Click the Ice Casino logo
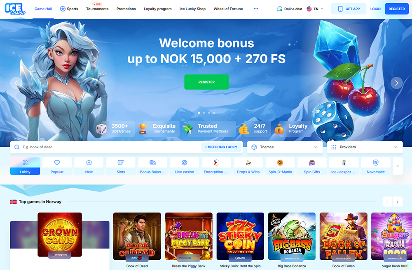 tap(15, 9)
